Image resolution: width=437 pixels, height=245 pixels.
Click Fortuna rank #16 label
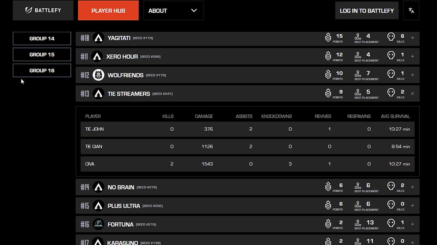pyautogui.click(x=84, y=224)
